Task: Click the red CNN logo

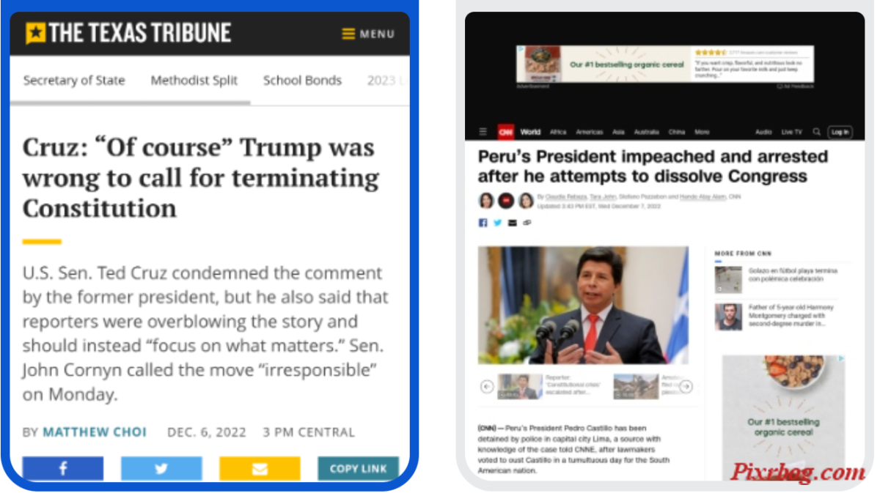Action: tap(505, 132)
